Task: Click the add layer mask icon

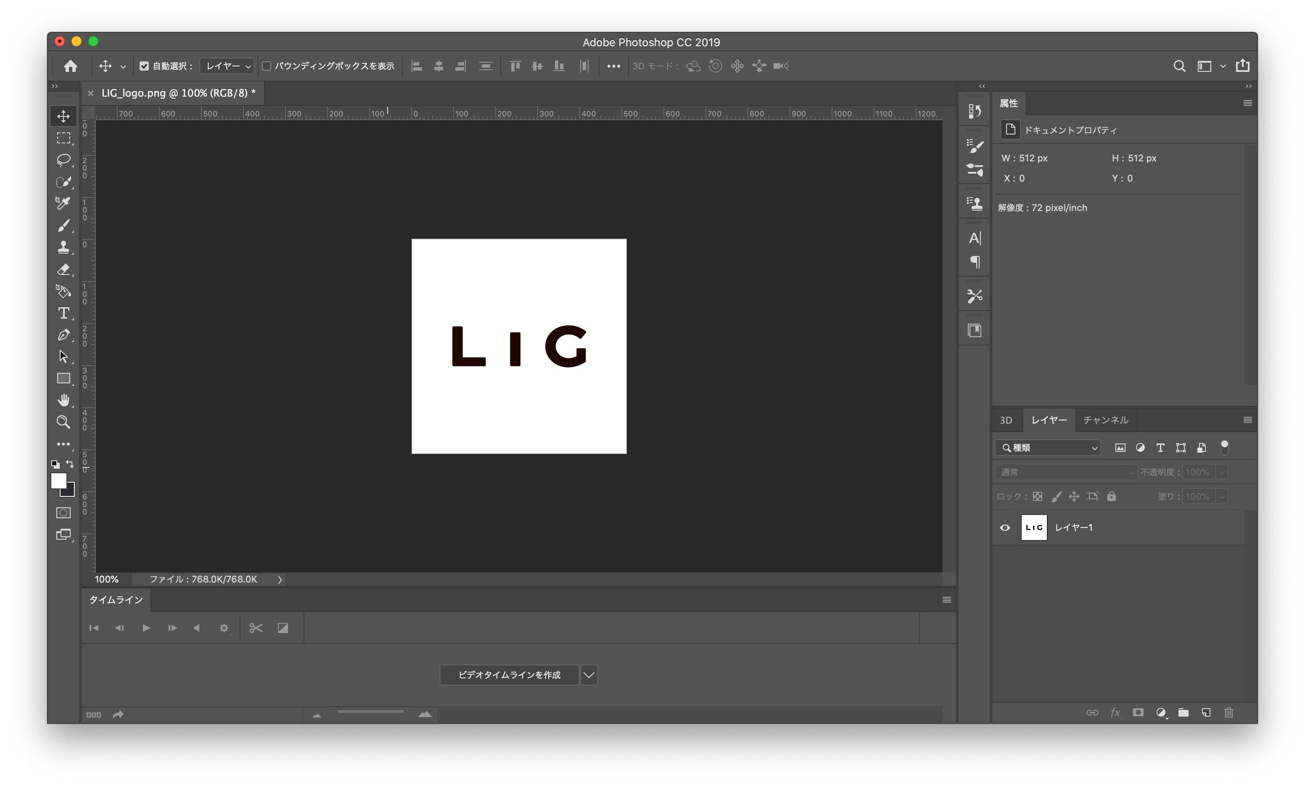Action: point(1138,713)
